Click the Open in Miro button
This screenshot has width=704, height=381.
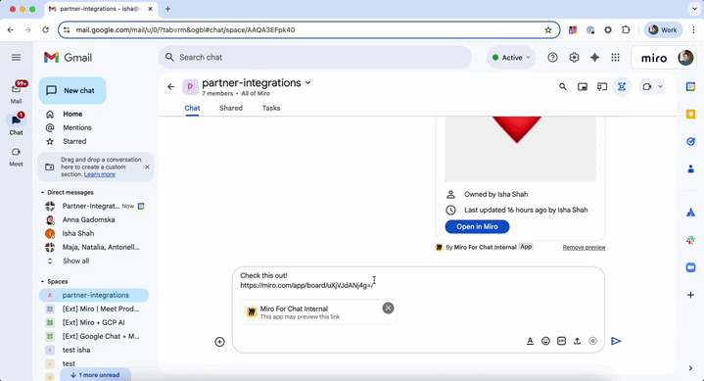(477, 227)
